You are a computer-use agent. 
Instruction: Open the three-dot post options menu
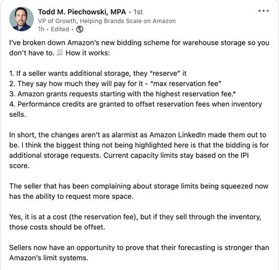[264, 11]
